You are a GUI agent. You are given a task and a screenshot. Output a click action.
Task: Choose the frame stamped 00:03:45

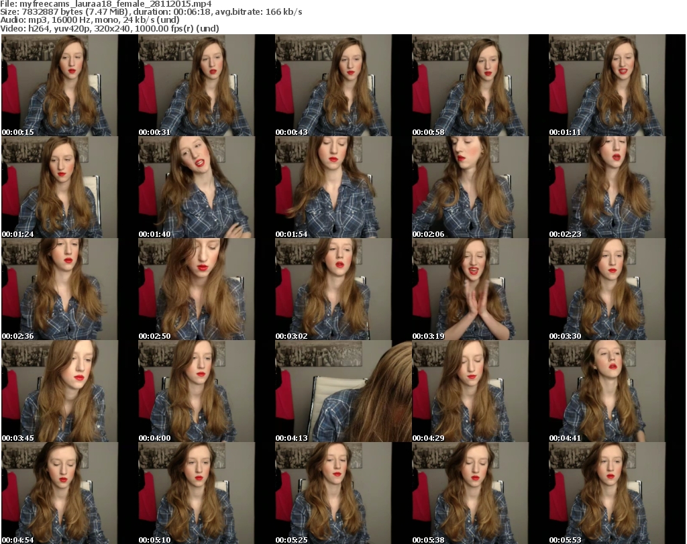point(69,391)
